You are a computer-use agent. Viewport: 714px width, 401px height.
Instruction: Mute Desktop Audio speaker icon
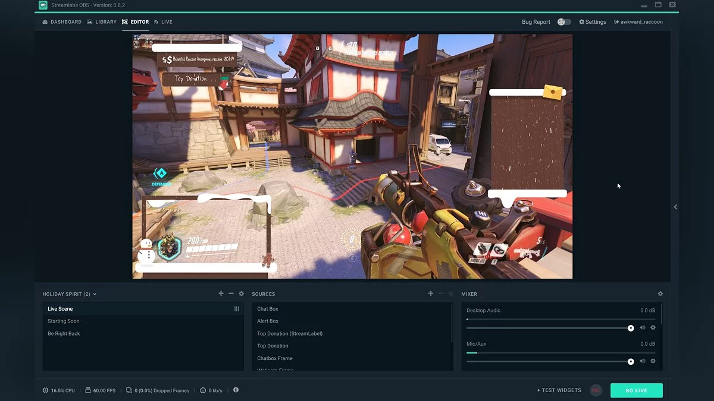(643, 328)
